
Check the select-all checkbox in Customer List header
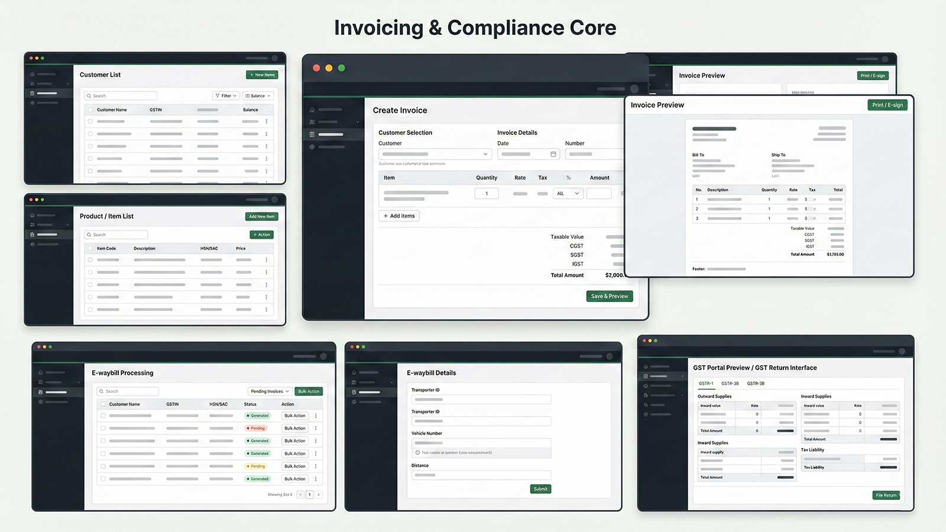90,110
